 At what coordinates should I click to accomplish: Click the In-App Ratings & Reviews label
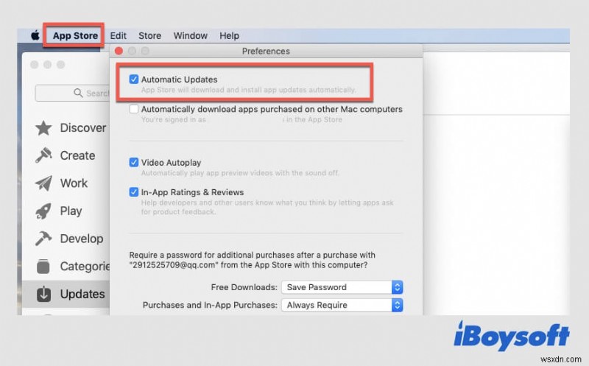click(192, 192)
